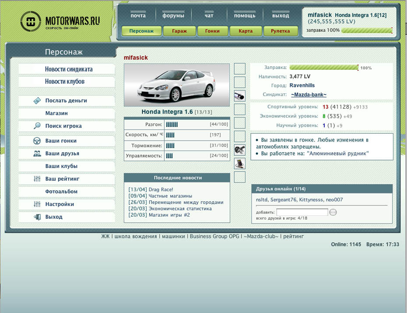Viewport: 407px width, 313px height.
Task: Click the sliders icon beside Настройки
Action: tap(37, 204)
